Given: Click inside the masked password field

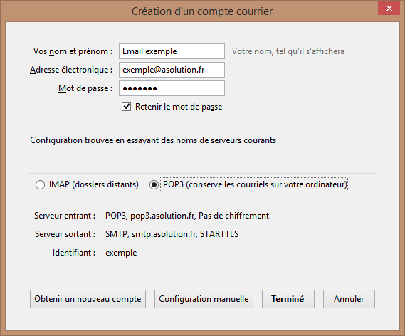Looking at the screenshot, I should point(172,88).
